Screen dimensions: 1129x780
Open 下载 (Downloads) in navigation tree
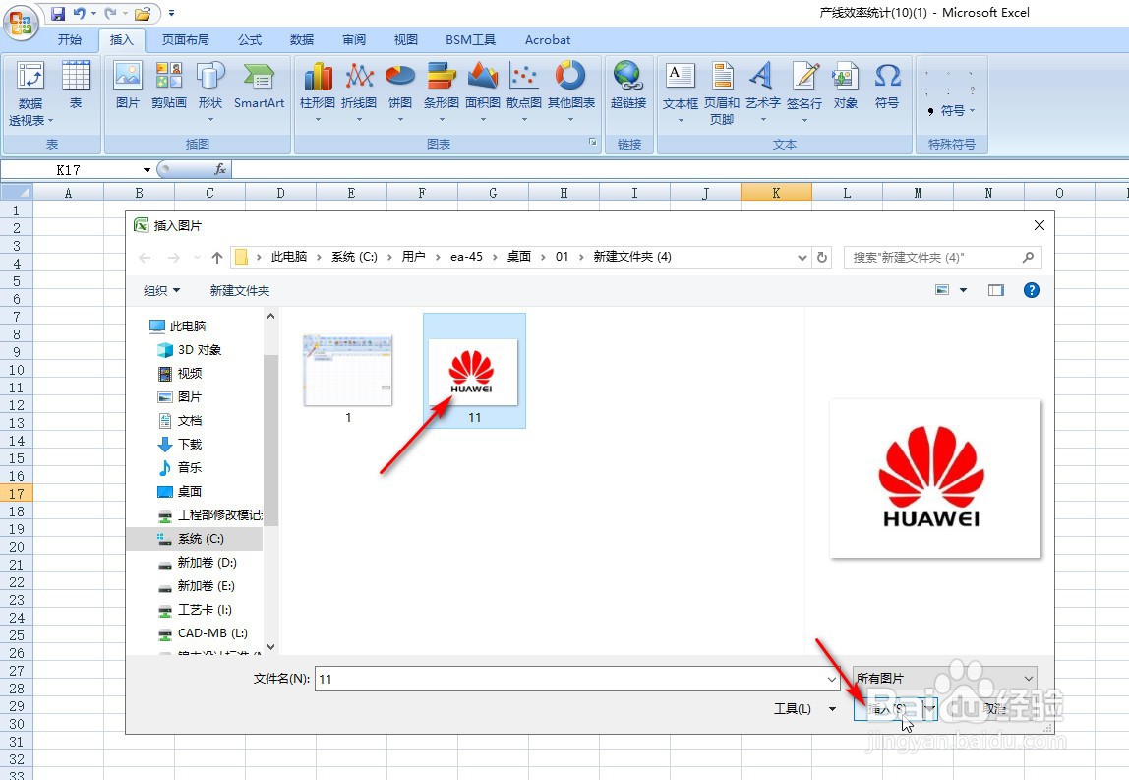tap(181, 445)
